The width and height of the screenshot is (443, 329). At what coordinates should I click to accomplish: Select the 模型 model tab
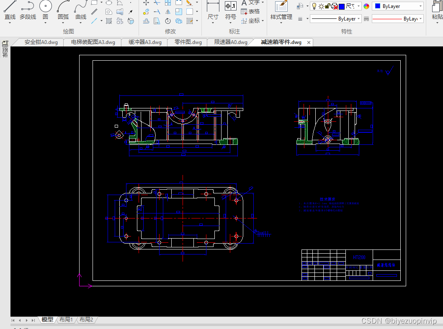(47, 319)
